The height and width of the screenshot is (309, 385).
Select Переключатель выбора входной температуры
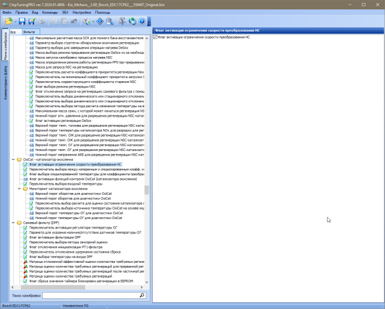(66, 184)
